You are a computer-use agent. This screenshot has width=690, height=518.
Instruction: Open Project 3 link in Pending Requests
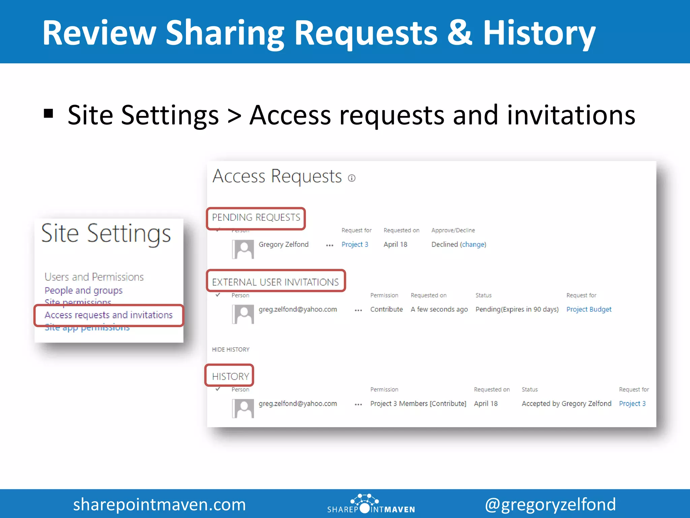[x=355, y=244]
